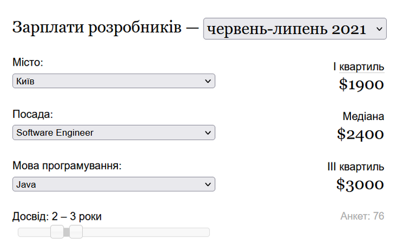Click the Посада label

pos(32,114)
